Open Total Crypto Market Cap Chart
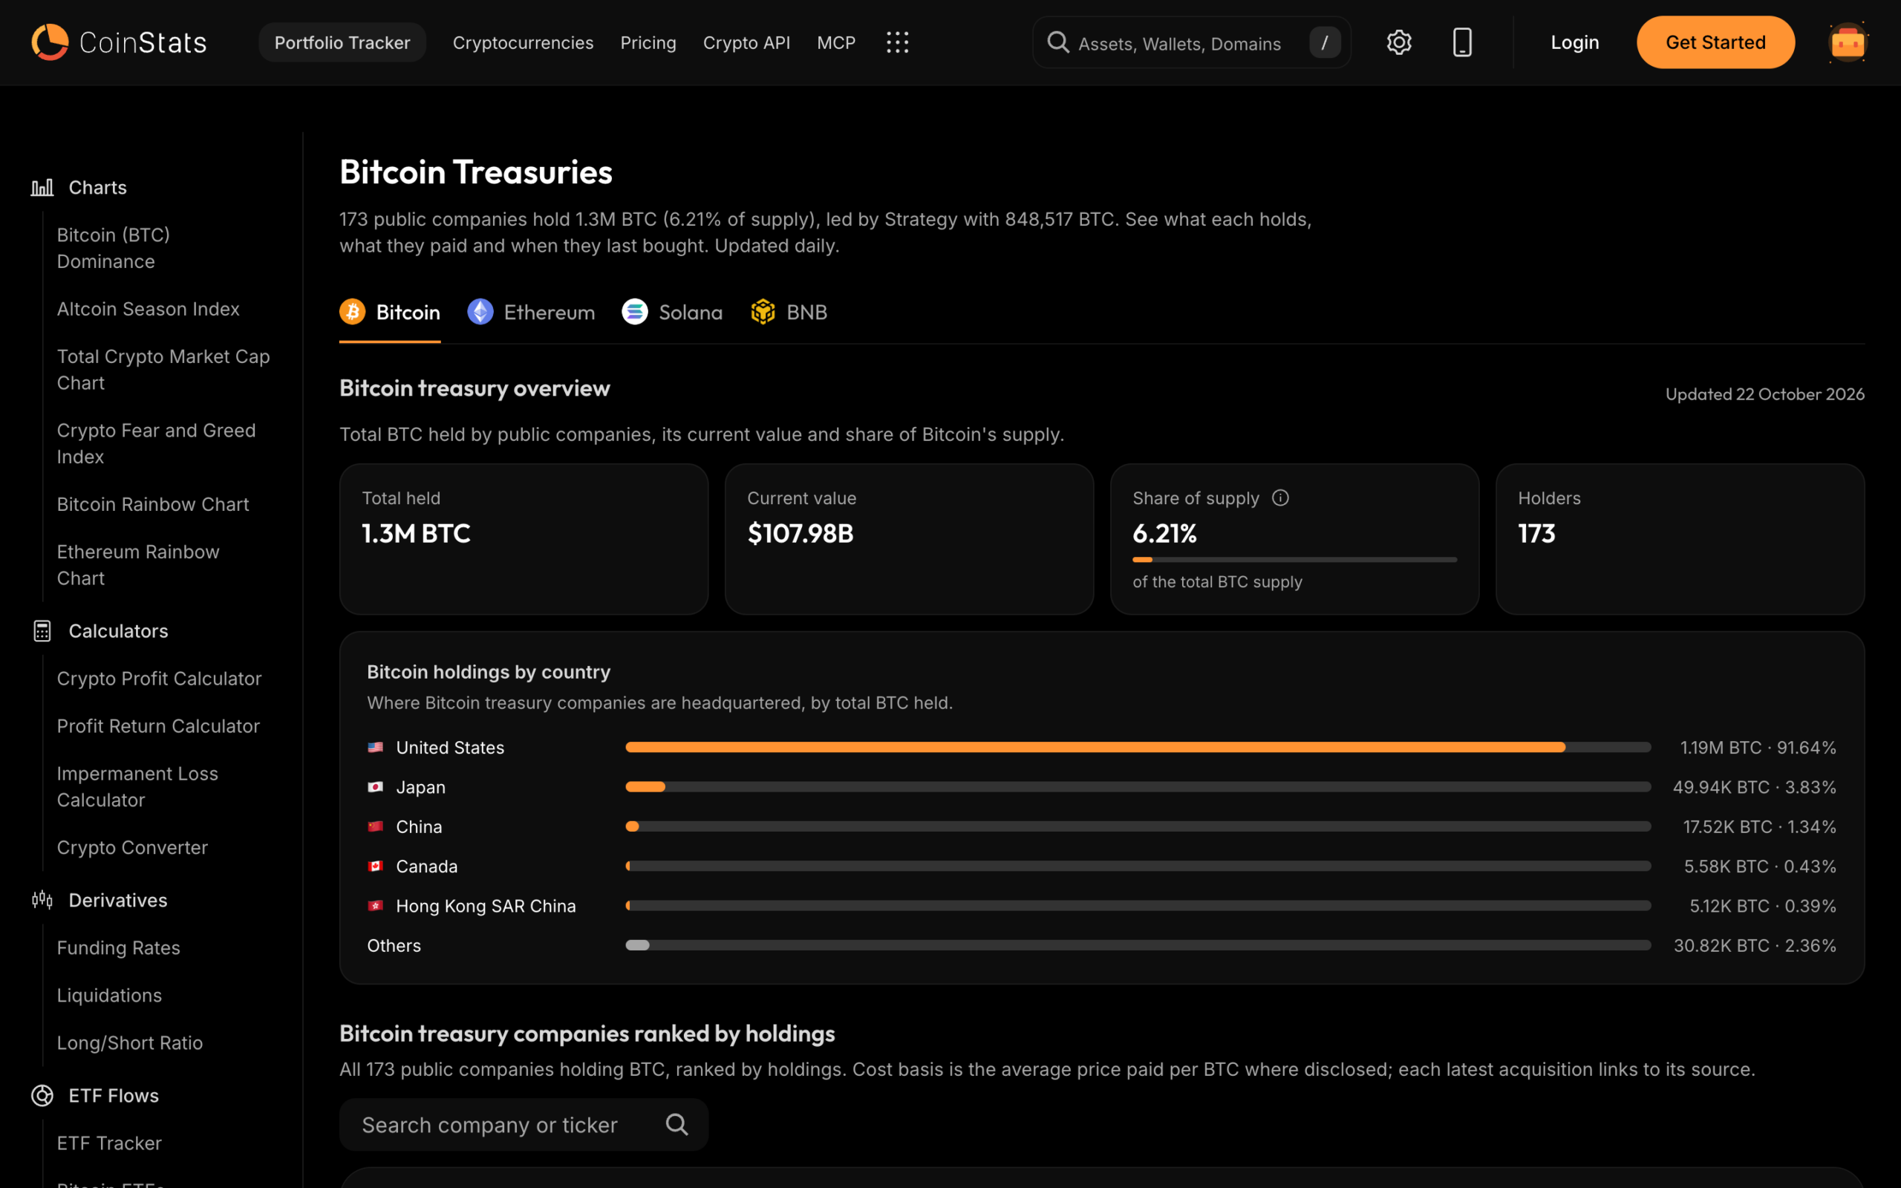 click(x=163, y=369)
